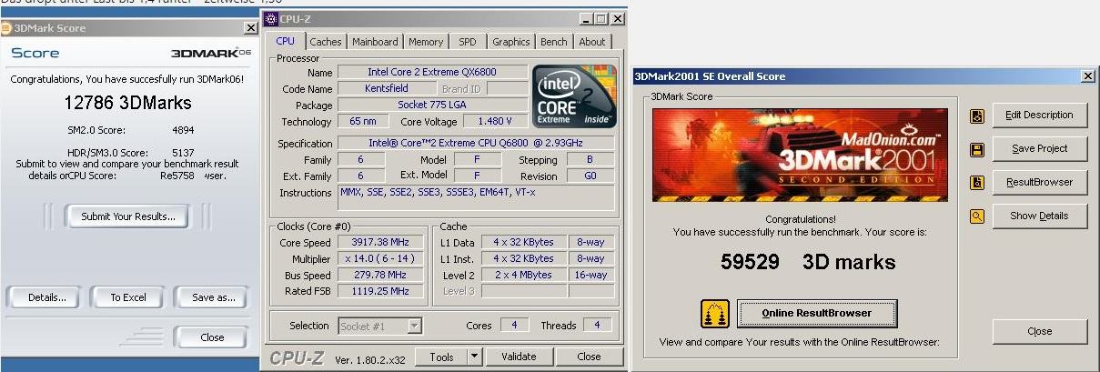Screen dimensions: 1100x372
Task: Open the About tab in CPU-Z
Action: pyautogui.click(x=591, y=42)
